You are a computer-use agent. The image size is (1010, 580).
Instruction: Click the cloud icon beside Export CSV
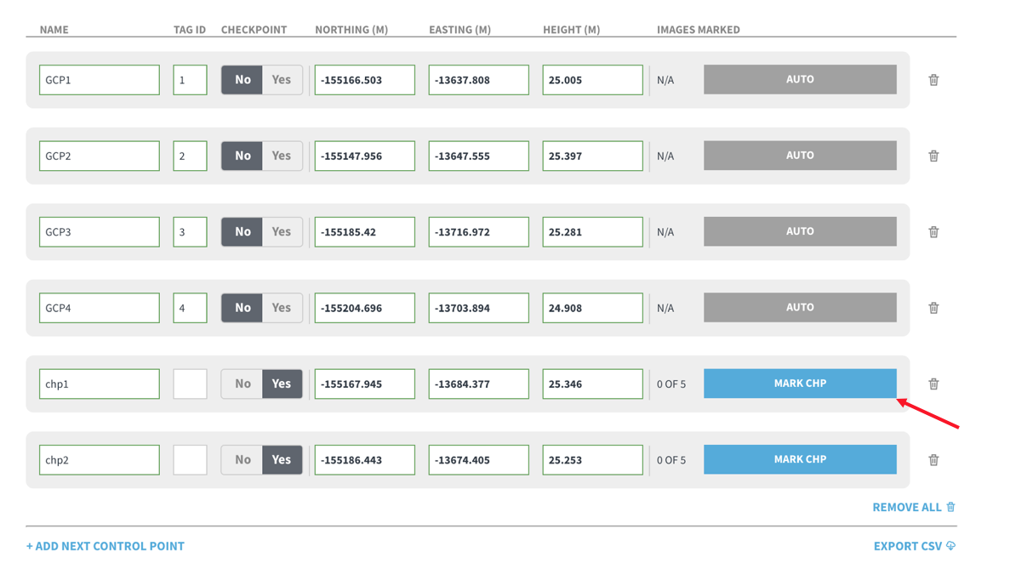pyautogui.click(x=950, y=546)
